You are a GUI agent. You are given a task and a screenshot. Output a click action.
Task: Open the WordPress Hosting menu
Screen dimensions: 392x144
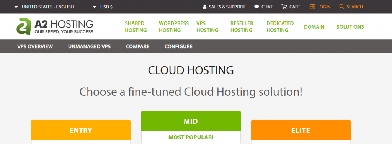tap(174, 27)
